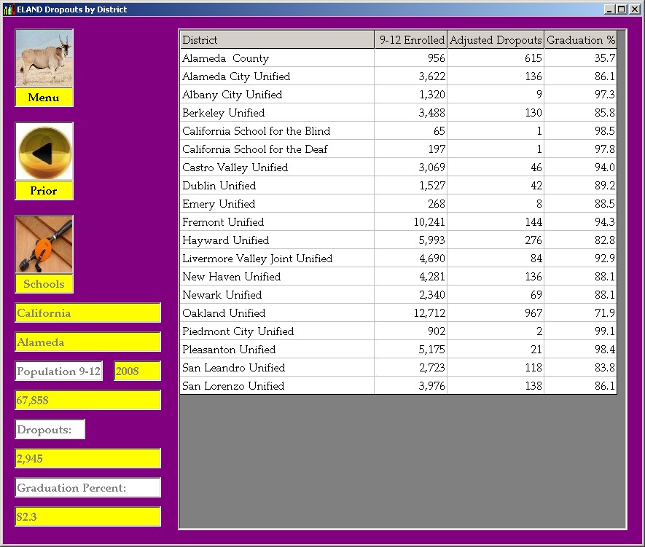Click the 2,945 dropouts value field
The image size is (645, 547).
coord(87,459)
